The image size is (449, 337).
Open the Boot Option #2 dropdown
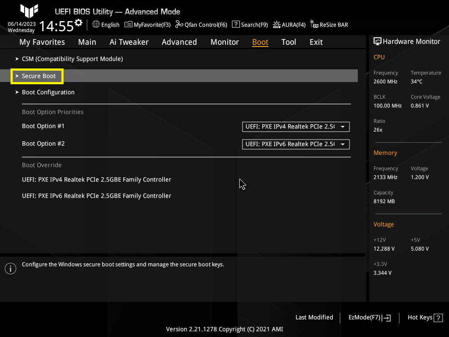click(296, 144)
